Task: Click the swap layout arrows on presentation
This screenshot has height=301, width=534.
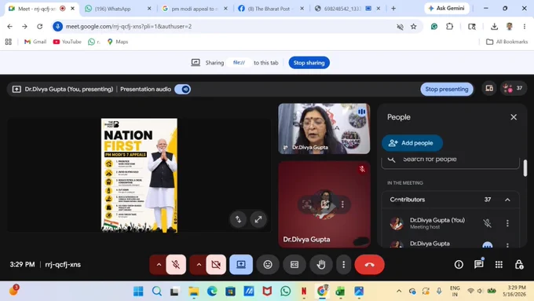Action: [x=238, y=219]
